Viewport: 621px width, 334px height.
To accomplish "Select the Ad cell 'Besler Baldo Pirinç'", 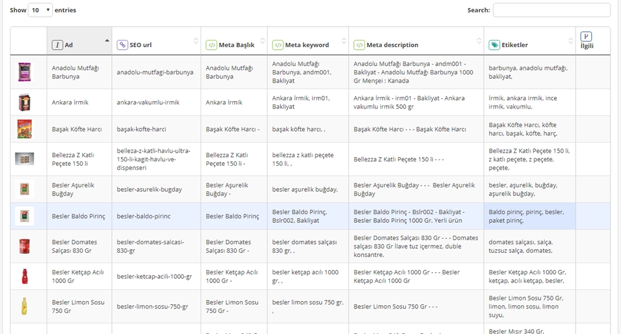I will point(79,216).
